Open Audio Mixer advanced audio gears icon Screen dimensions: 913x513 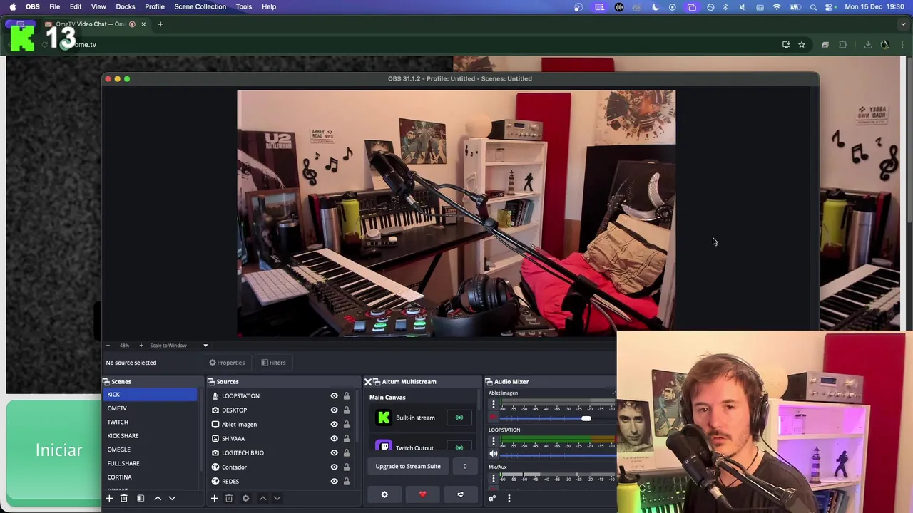(x=491, y=498)
